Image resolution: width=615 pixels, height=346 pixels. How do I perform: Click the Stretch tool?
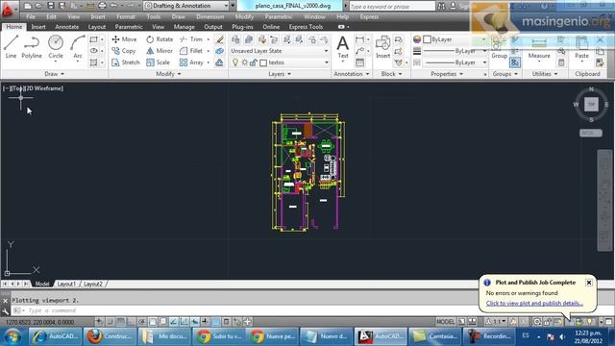[x=126, y=62]
